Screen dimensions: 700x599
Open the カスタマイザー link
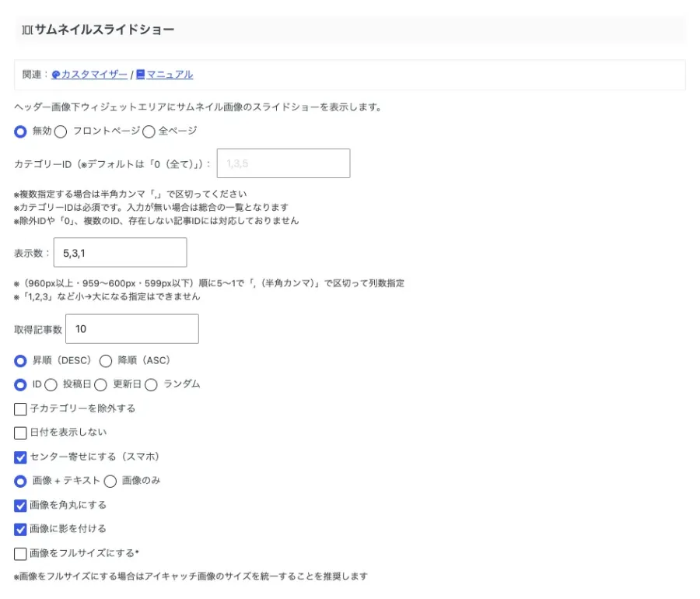coord(94,75)
